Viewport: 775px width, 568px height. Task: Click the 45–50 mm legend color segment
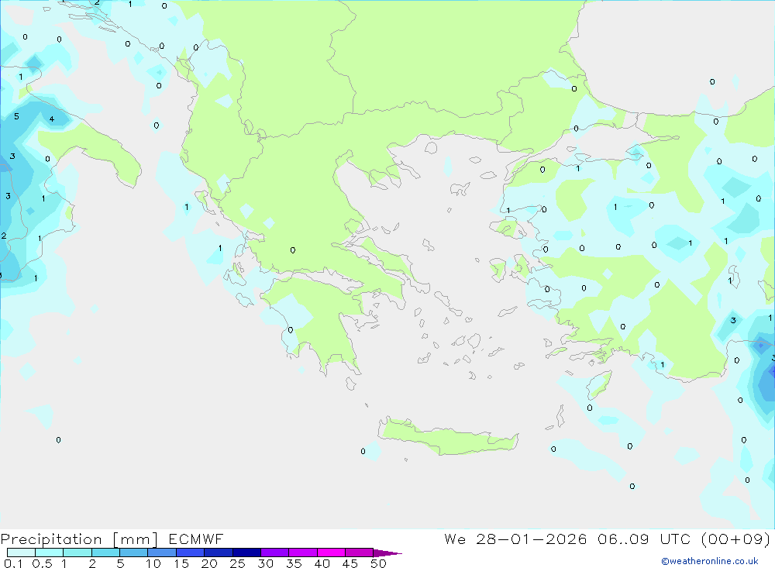click(x=359, y=553)
